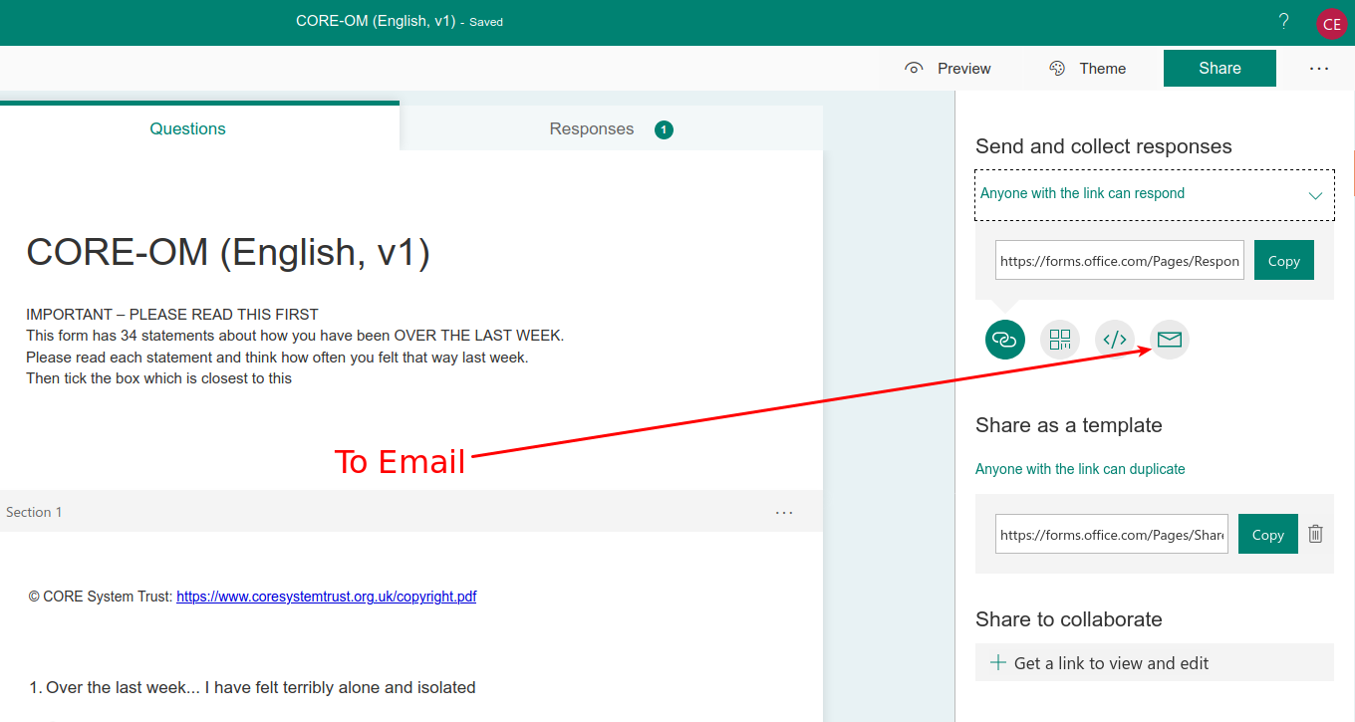Open the help question mark icon

pos(1283,21)
